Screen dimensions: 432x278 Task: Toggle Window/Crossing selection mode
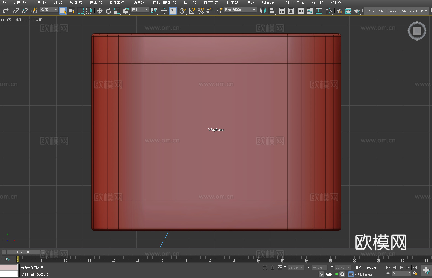(x=89, y=11)
